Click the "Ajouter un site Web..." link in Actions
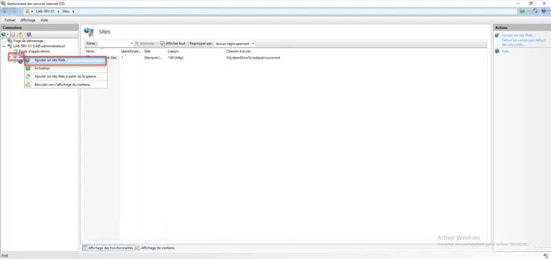Image resolution: width=551 pixels, height=259 pixels. pyautogui.click(x=518, y=36)
